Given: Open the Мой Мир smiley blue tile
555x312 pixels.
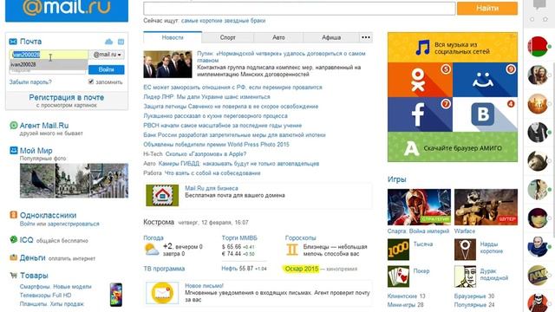Looking at the screenshot, I should [x=485, y=80].
